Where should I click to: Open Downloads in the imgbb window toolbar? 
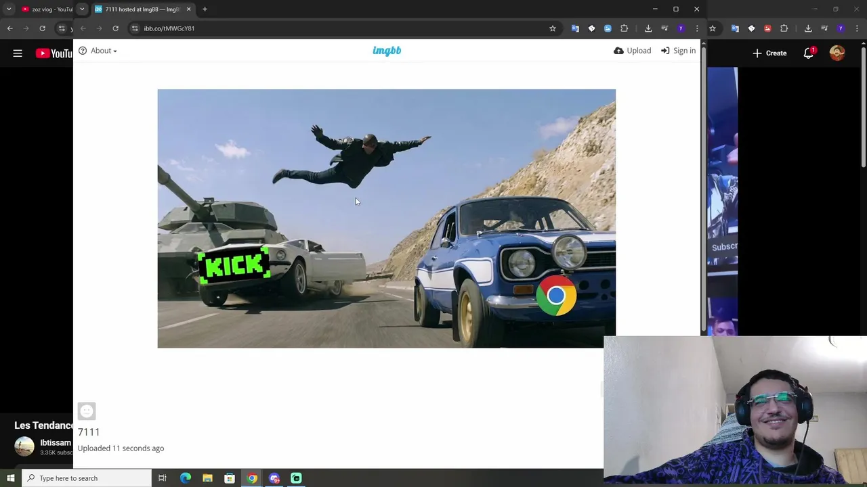[648, 28]
